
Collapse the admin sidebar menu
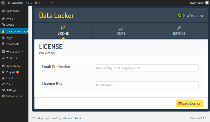pos(14,96)
